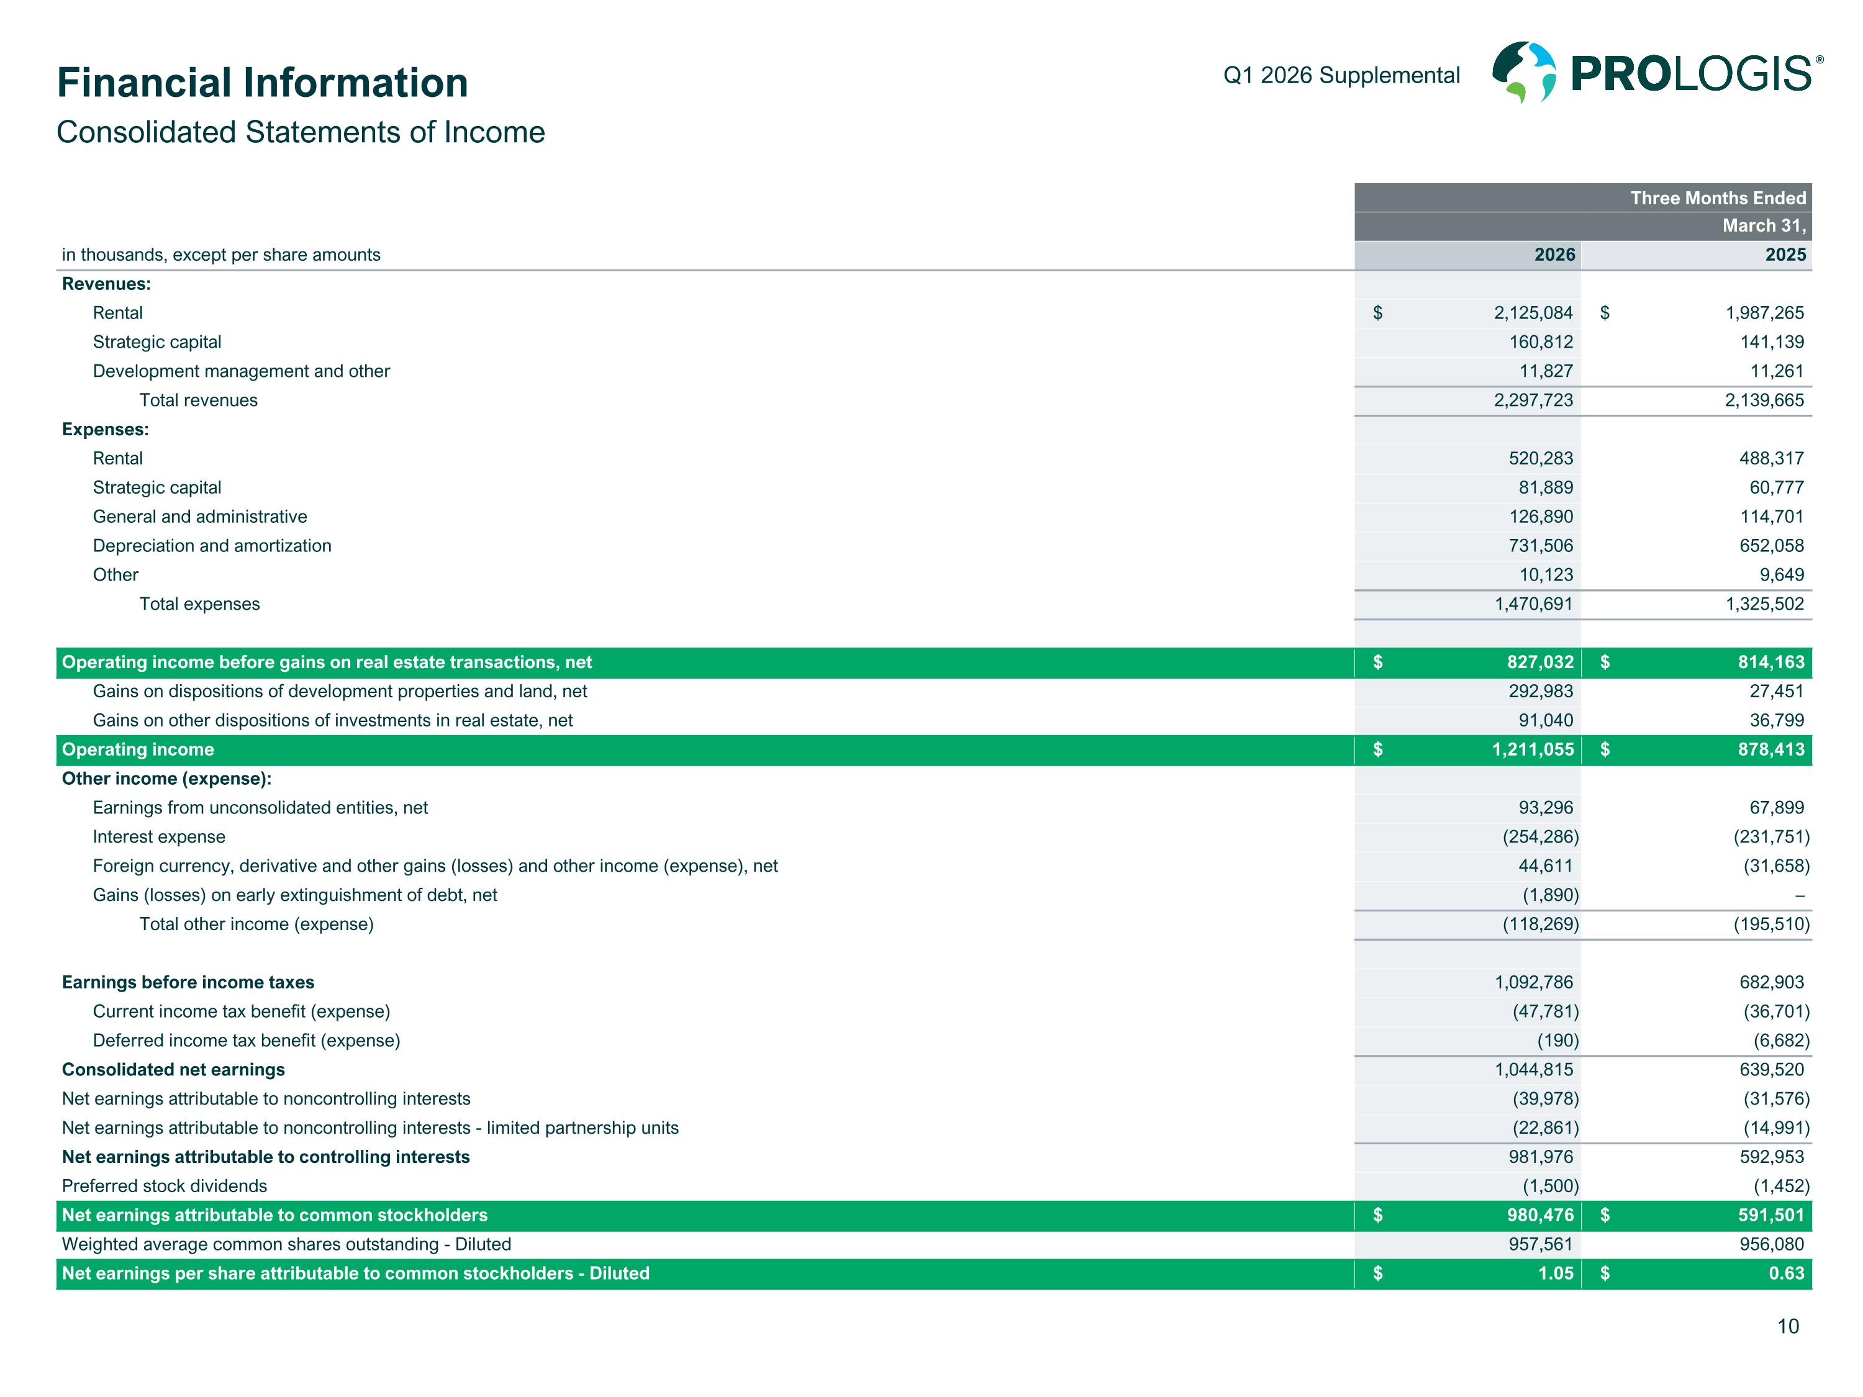Select the 2026 column header
Screen dimensions: 1863x1397
[x=1554, y=255]
